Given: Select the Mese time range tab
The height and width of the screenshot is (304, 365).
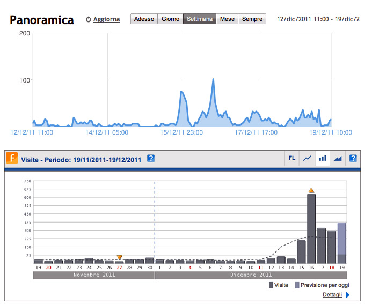Looking at the screenshot, I should [227, 19].
